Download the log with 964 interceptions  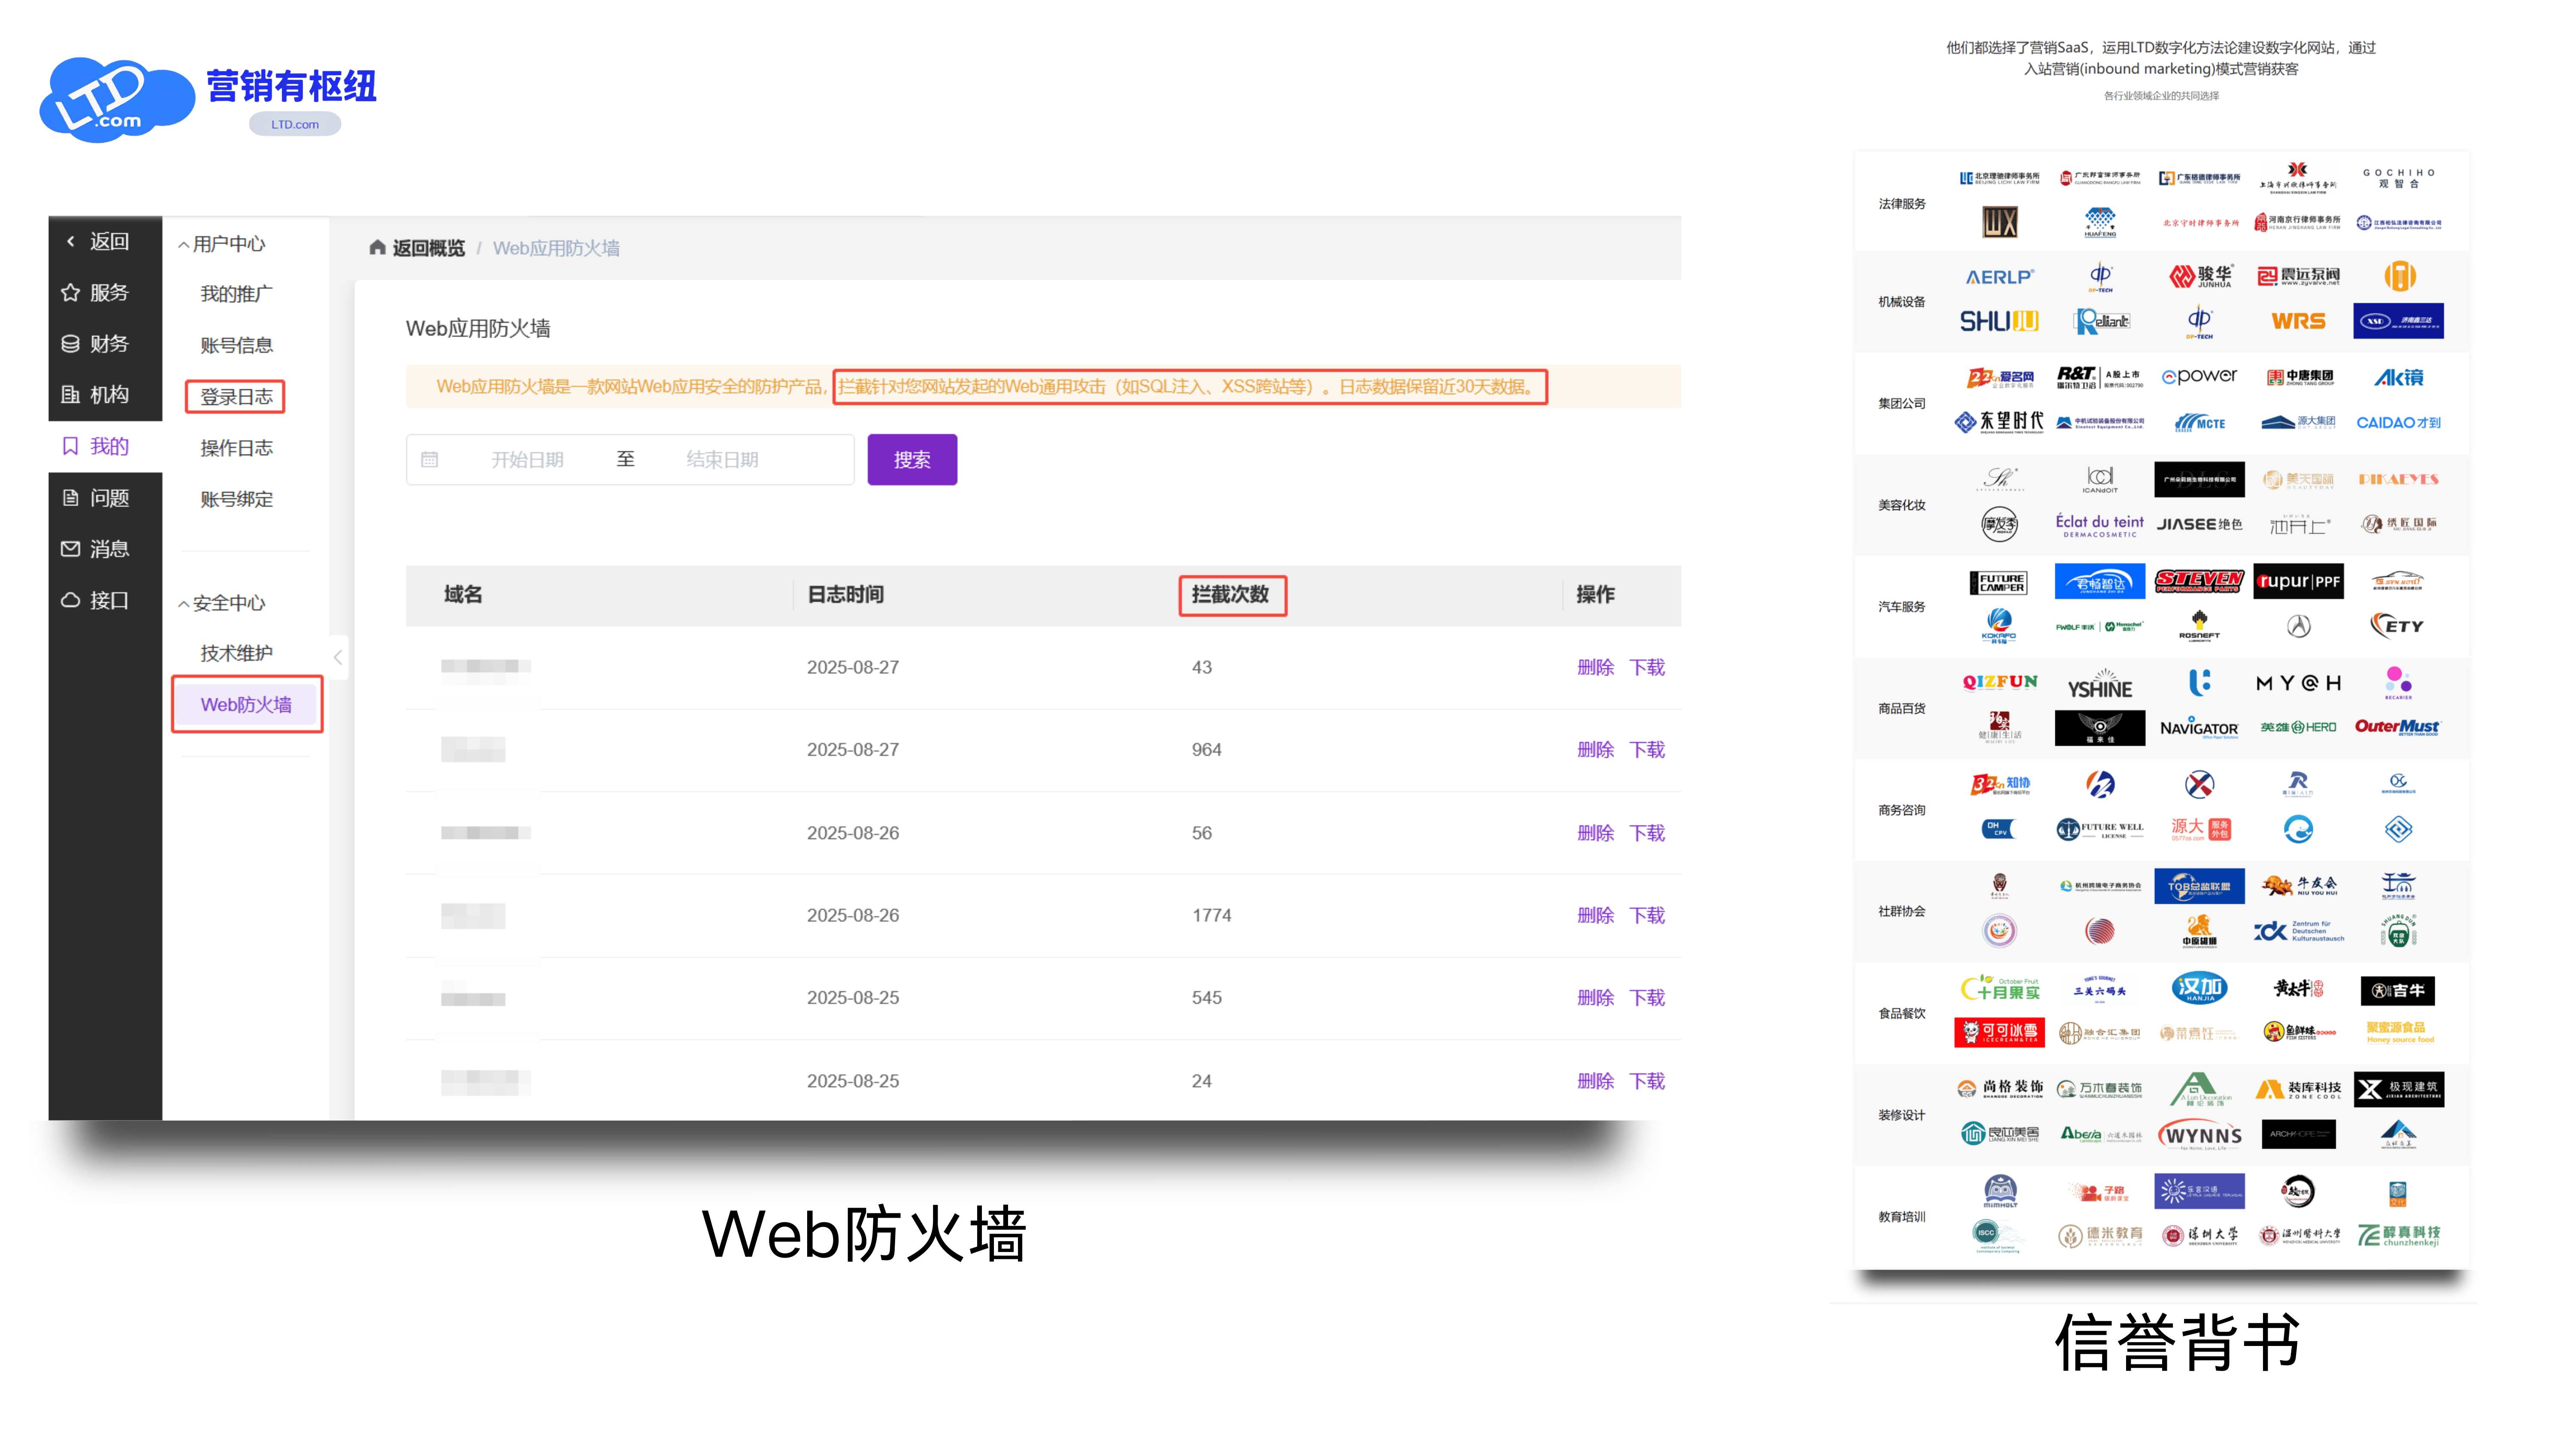point(1647,749)
